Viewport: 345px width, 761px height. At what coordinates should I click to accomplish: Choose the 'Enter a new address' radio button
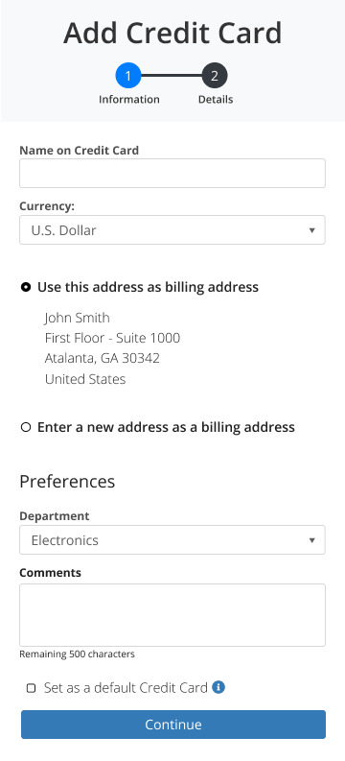tap(26, 427)
